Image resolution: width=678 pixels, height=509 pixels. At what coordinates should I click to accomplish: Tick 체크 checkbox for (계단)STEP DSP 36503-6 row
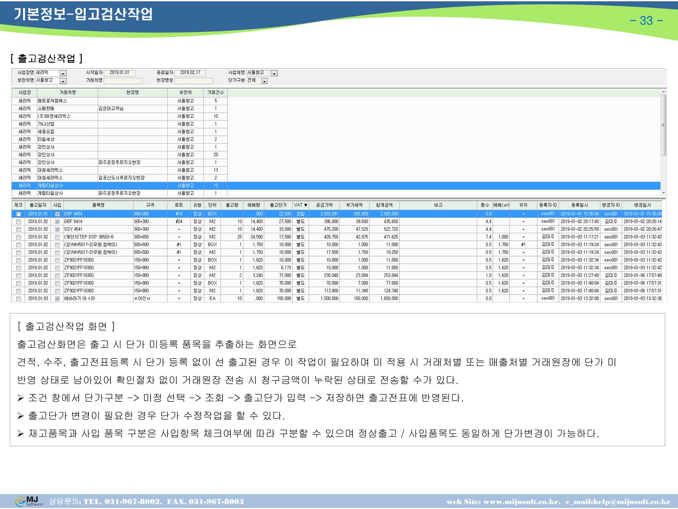(18, 237)
